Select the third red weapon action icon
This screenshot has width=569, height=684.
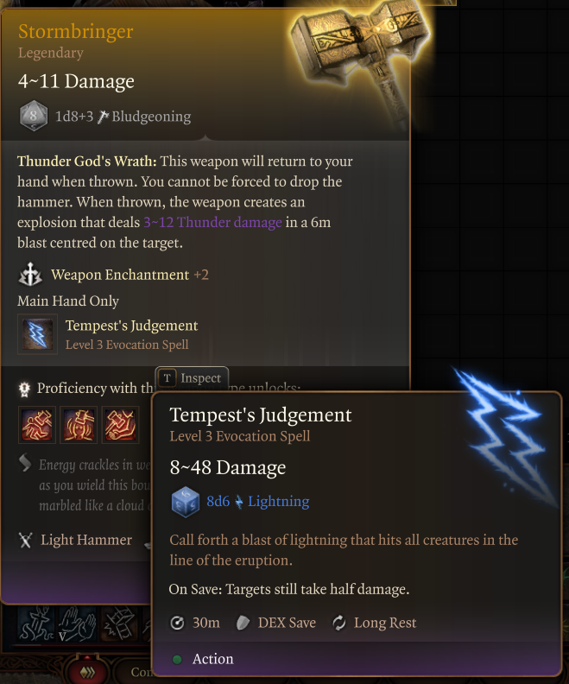120,425
